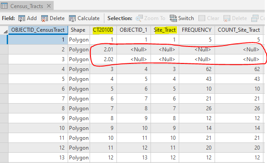The image size is (267, 163).
Task: Click OBJECTID_CensusTract cell with value 1
Action: (x=38, y=40)
